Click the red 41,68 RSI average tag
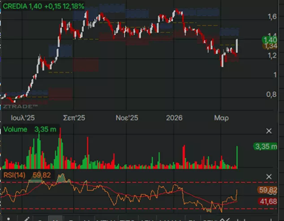 point(271,202)
